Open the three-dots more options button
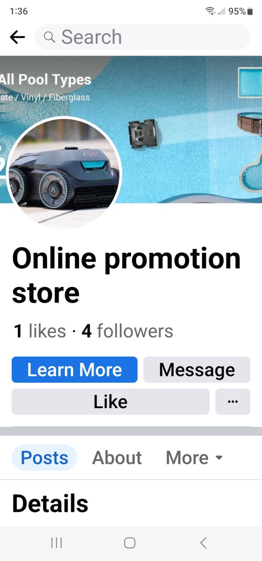Viewport: 262px width, 561px height. point(233,402)
